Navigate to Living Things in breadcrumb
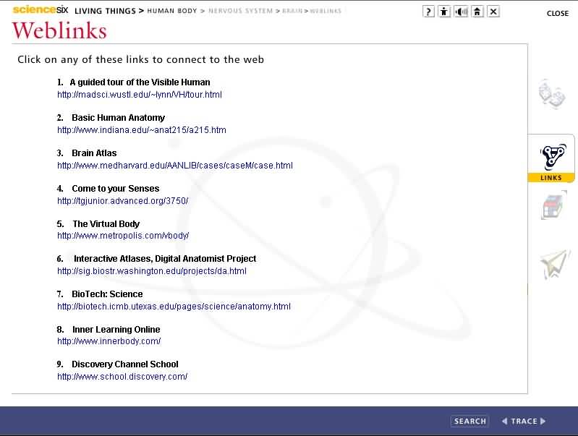Screen dimensions: 578x436 [x=105, y=12]
